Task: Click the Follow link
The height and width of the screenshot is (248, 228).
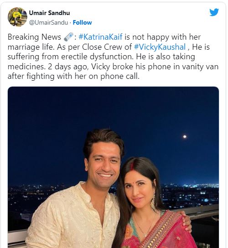Action: click(x=82, y=23)
